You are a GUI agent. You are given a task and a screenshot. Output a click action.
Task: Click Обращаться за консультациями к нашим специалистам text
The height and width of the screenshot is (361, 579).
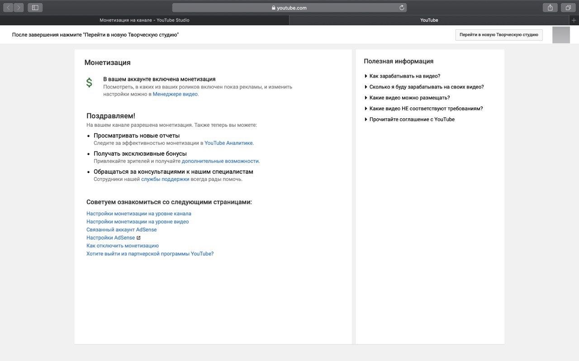pyautogui.click(x=173, y=171)
